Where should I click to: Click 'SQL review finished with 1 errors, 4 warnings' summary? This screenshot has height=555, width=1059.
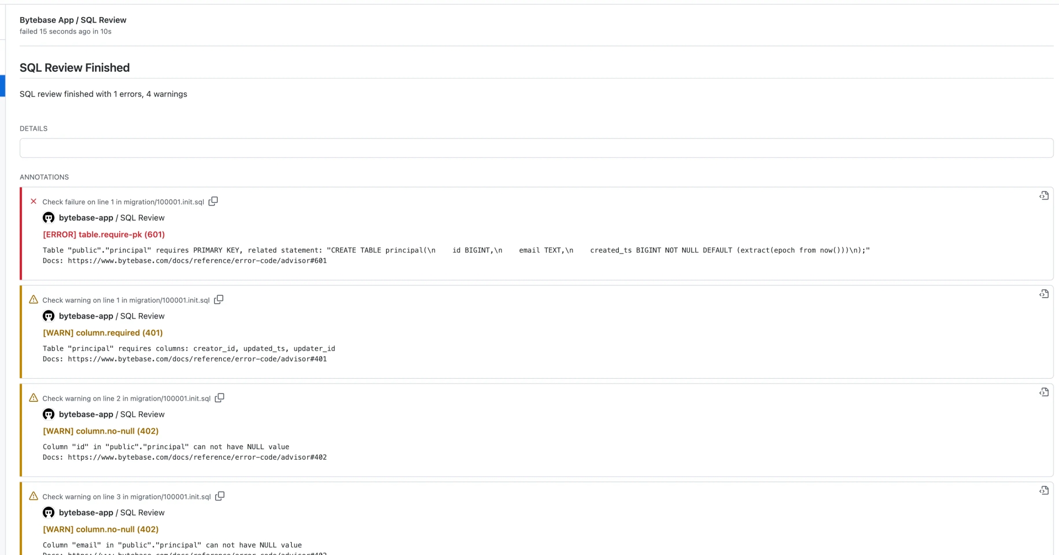[x=103, y=94]
